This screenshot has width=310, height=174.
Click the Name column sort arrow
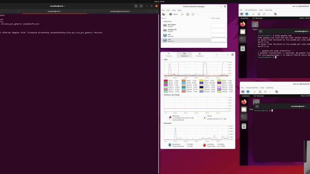[208, 18]
